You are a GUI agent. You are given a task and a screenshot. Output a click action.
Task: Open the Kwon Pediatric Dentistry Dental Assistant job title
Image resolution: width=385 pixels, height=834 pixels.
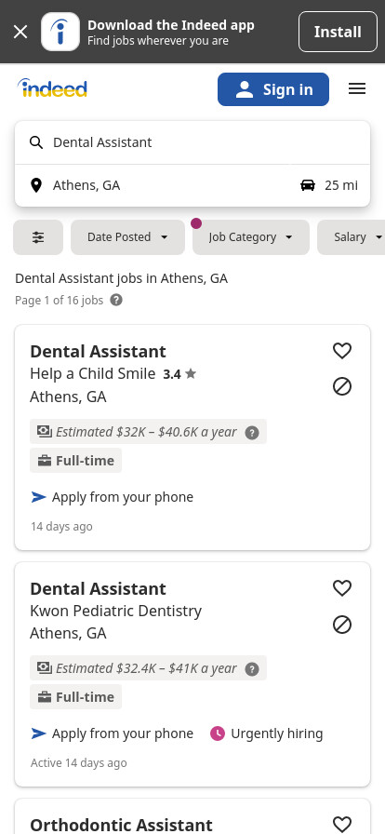[x=98, y=589]
